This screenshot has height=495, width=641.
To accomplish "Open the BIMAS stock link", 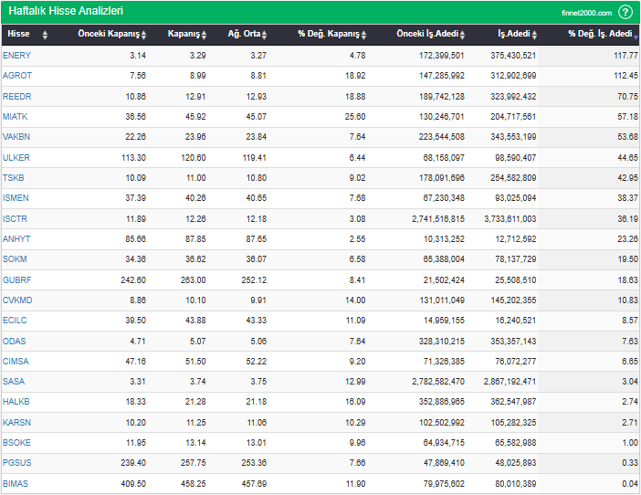I will (x=16, y=483).
